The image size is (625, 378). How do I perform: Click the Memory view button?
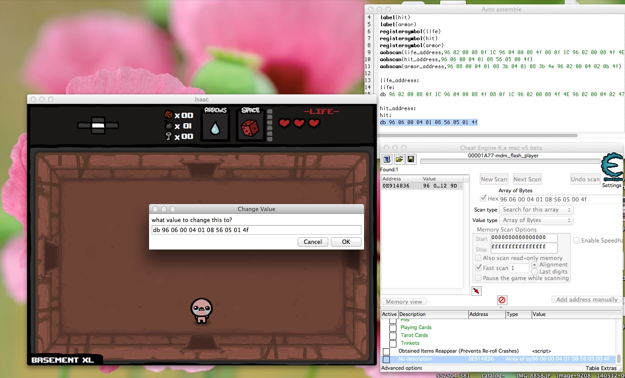[x=404, y=302]
